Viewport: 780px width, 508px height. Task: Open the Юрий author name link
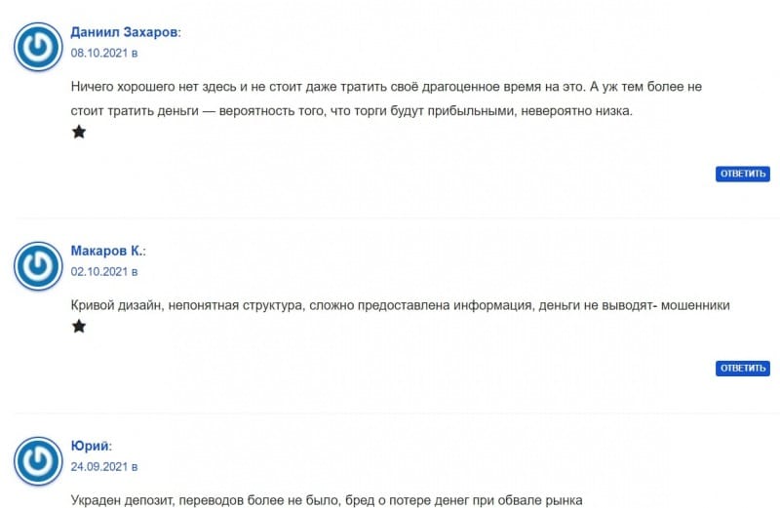tap(90, 446)
